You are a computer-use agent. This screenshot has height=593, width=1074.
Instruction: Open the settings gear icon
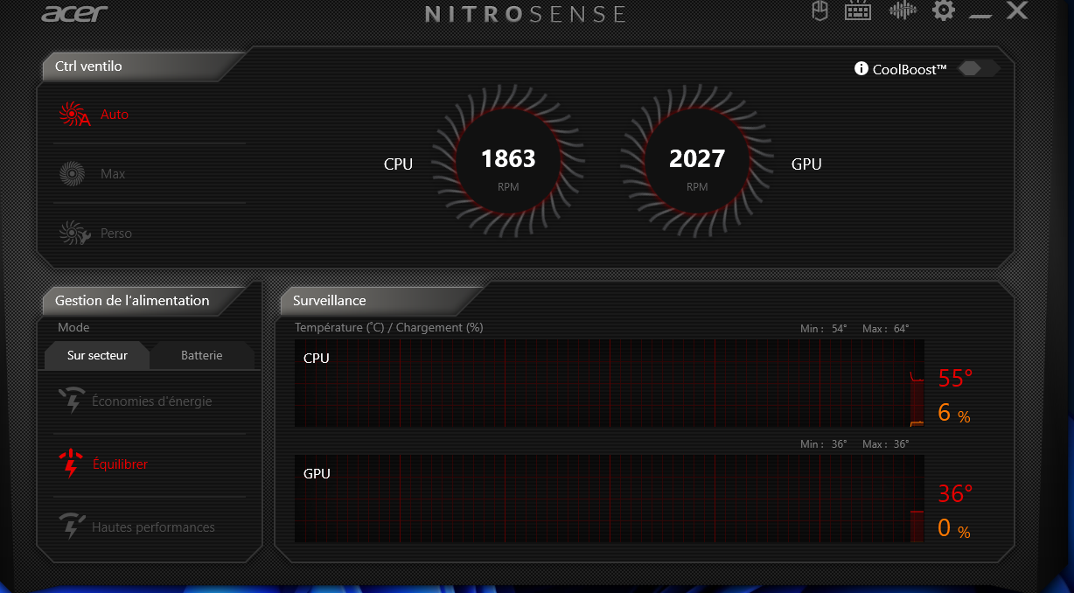click(x=944, y=10)
